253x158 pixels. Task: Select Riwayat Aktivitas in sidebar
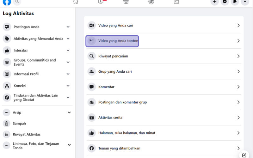[37, 135]
